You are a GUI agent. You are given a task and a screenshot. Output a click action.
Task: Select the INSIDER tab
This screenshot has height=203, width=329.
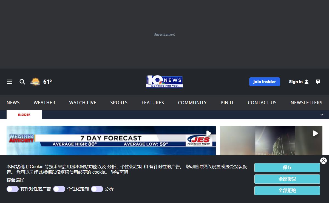pyautogui.click(x=24, y=115)
